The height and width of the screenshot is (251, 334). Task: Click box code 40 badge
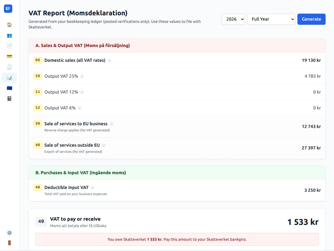[x=38, y=145]
